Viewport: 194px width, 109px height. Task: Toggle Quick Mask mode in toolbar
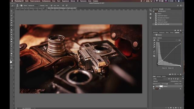(12, 65)
